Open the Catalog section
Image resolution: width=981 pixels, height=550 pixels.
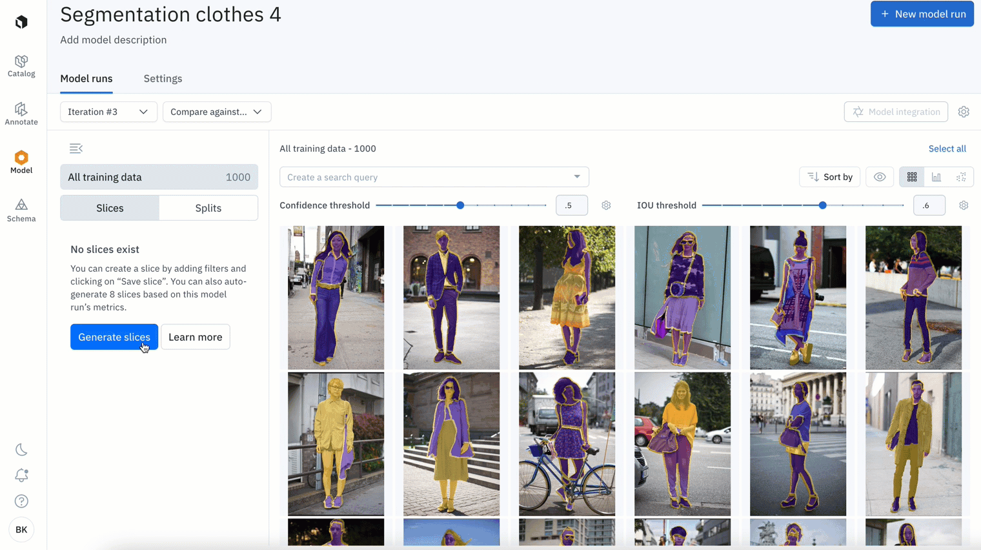(x=21, y=66)
